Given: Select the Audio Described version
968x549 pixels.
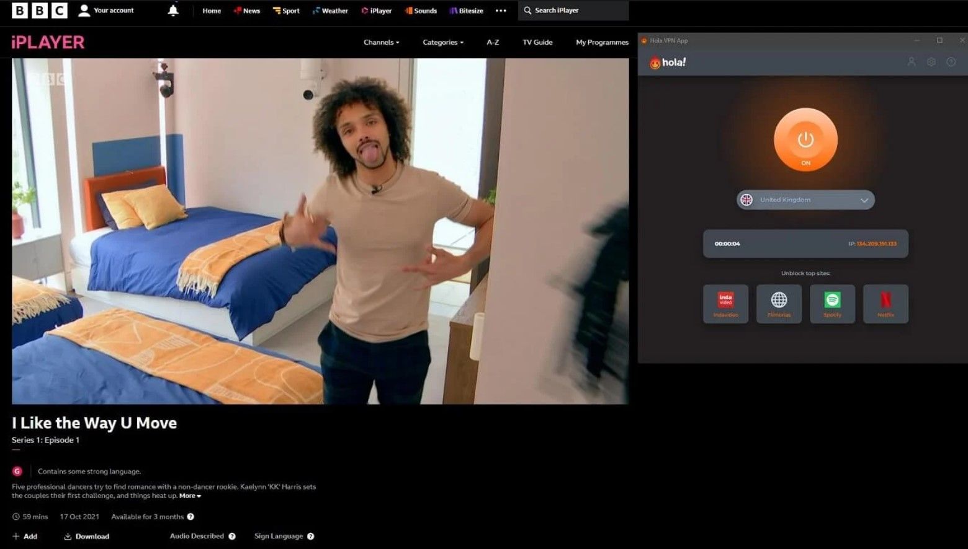Looking at the screenshot, I should click(x=197, y=536).
